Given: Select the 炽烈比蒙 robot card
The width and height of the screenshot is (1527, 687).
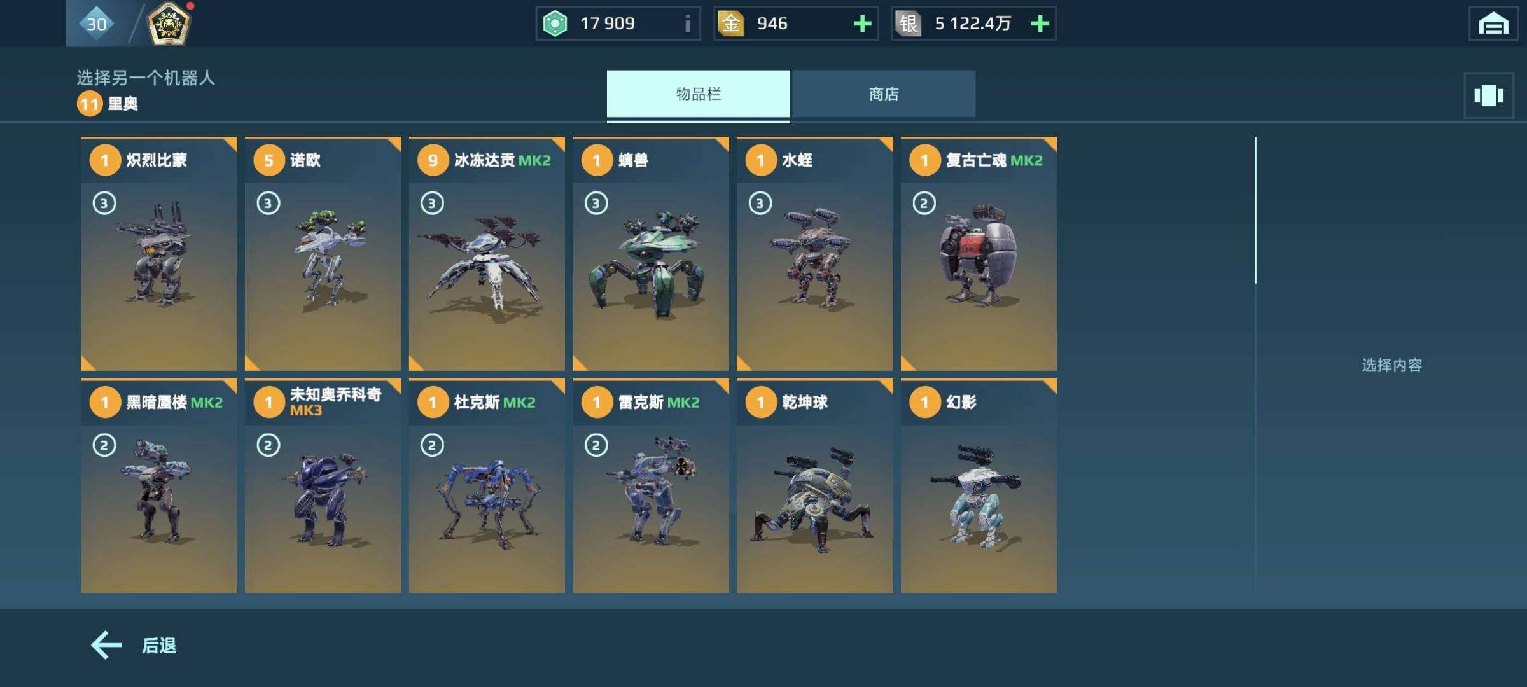Looking at the screenshot, I should (x=159, y=254).
